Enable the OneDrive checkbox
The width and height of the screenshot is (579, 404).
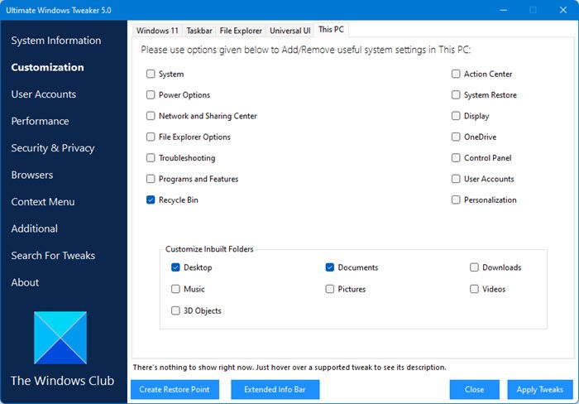[x=456, y=137]
